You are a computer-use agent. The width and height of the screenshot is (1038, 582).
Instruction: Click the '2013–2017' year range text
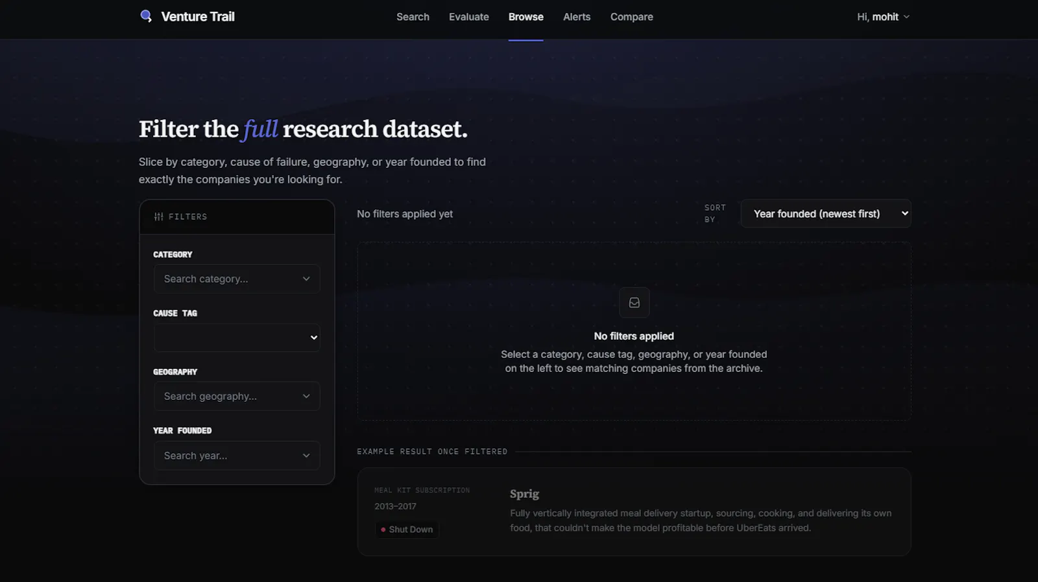point(395,506)
